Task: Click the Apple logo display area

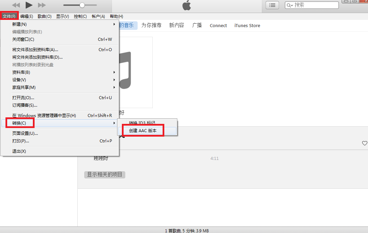Action: tap(187, 5)
